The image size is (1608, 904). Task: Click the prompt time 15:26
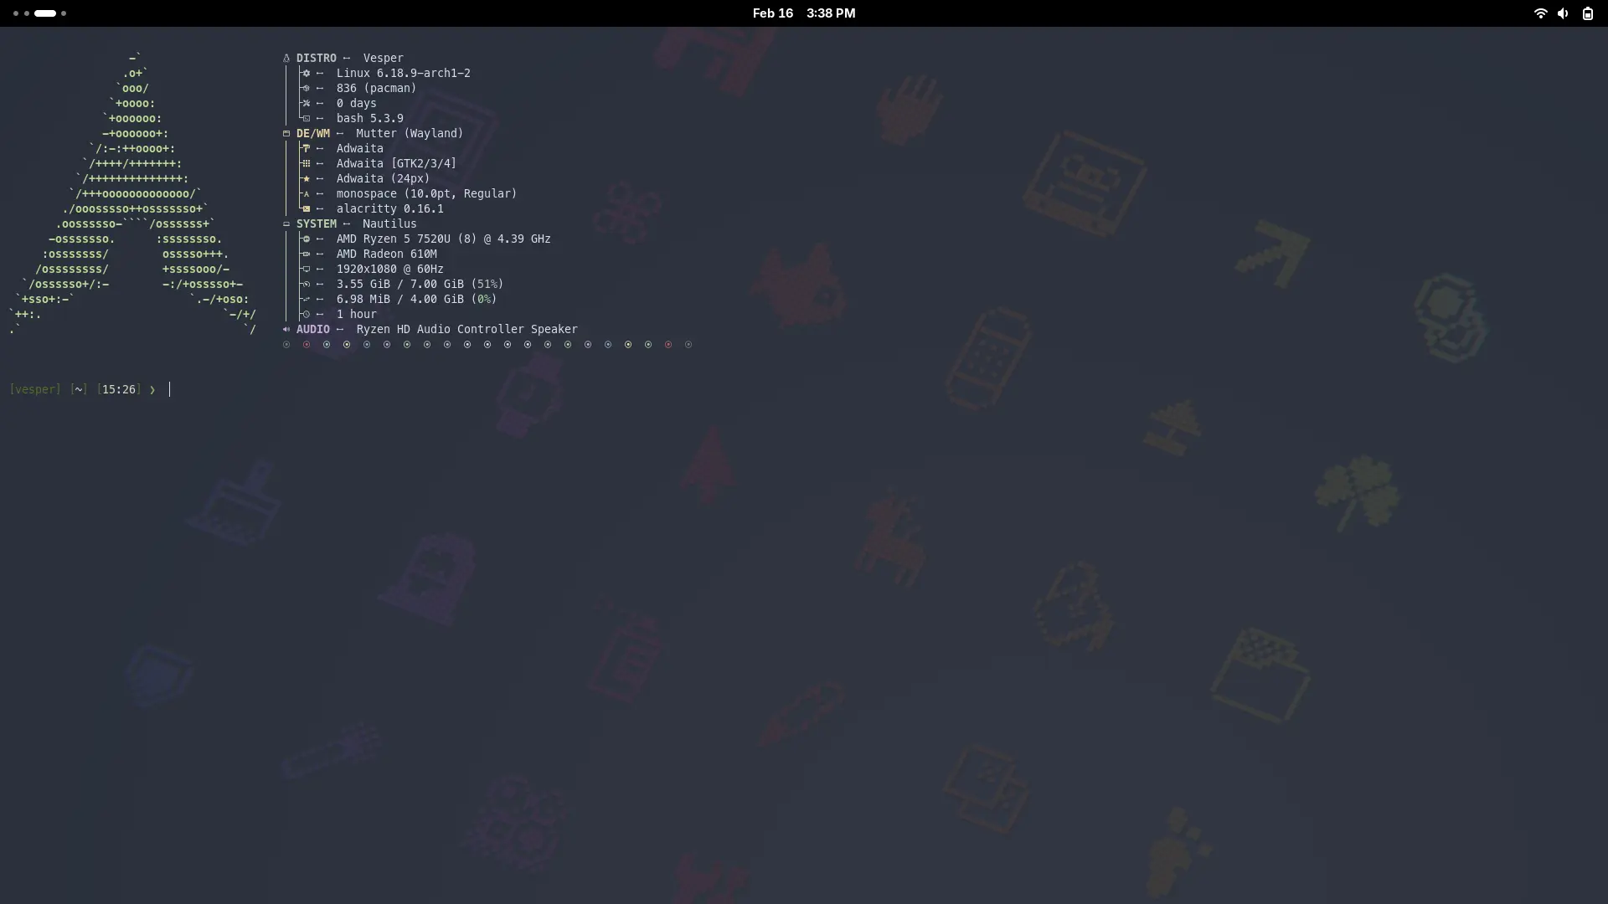coord(119,390)
